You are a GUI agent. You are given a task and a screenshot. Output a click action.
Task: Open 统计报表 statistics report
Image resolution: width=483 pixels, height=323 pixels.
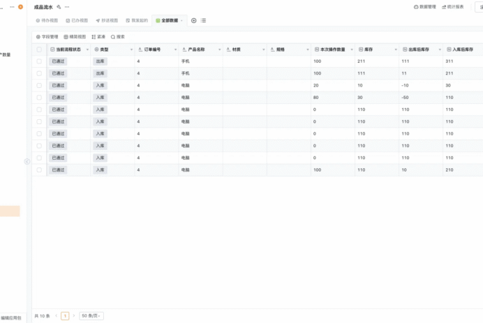[453, 7]
